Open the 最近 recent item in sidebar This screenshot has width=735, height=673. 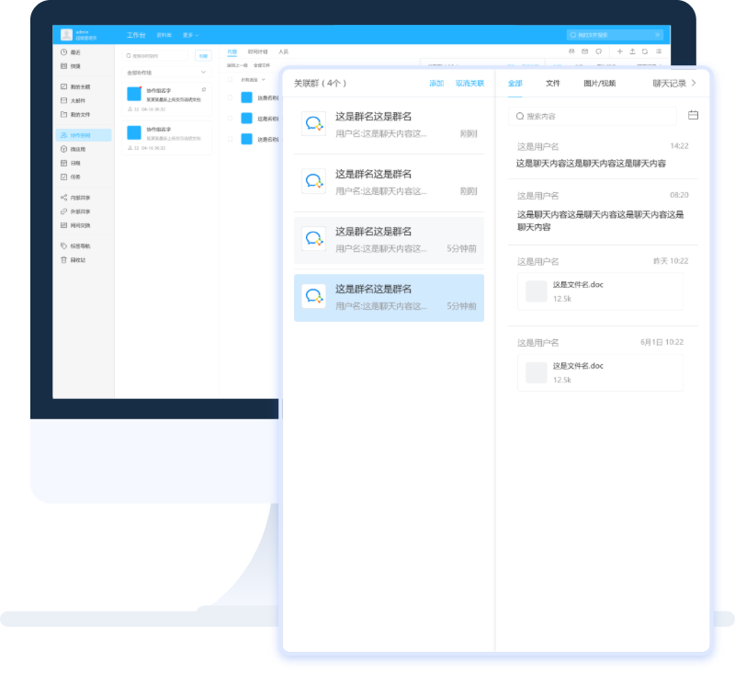click(x=75, y=52)
